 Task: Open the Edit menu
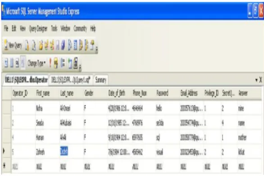(x=14, y=28)
